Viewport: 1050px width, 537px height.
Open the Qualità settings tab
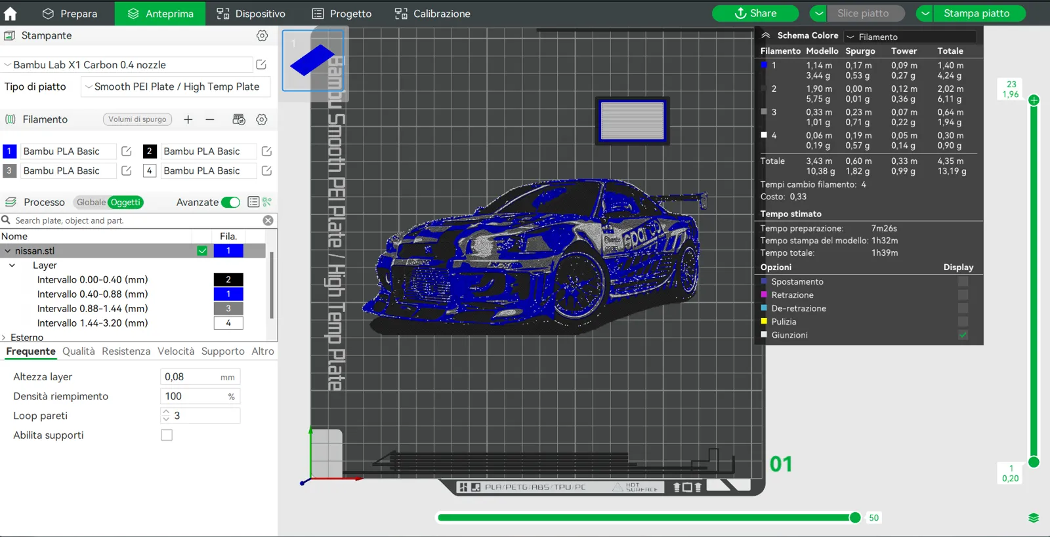79,351
